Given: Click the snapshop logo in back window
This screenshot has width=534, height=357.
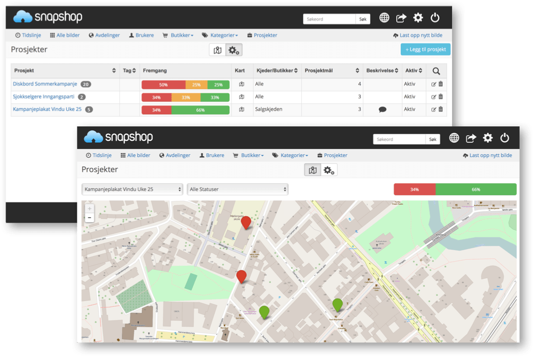Looking at the screenshot, I should coord(48,16).
